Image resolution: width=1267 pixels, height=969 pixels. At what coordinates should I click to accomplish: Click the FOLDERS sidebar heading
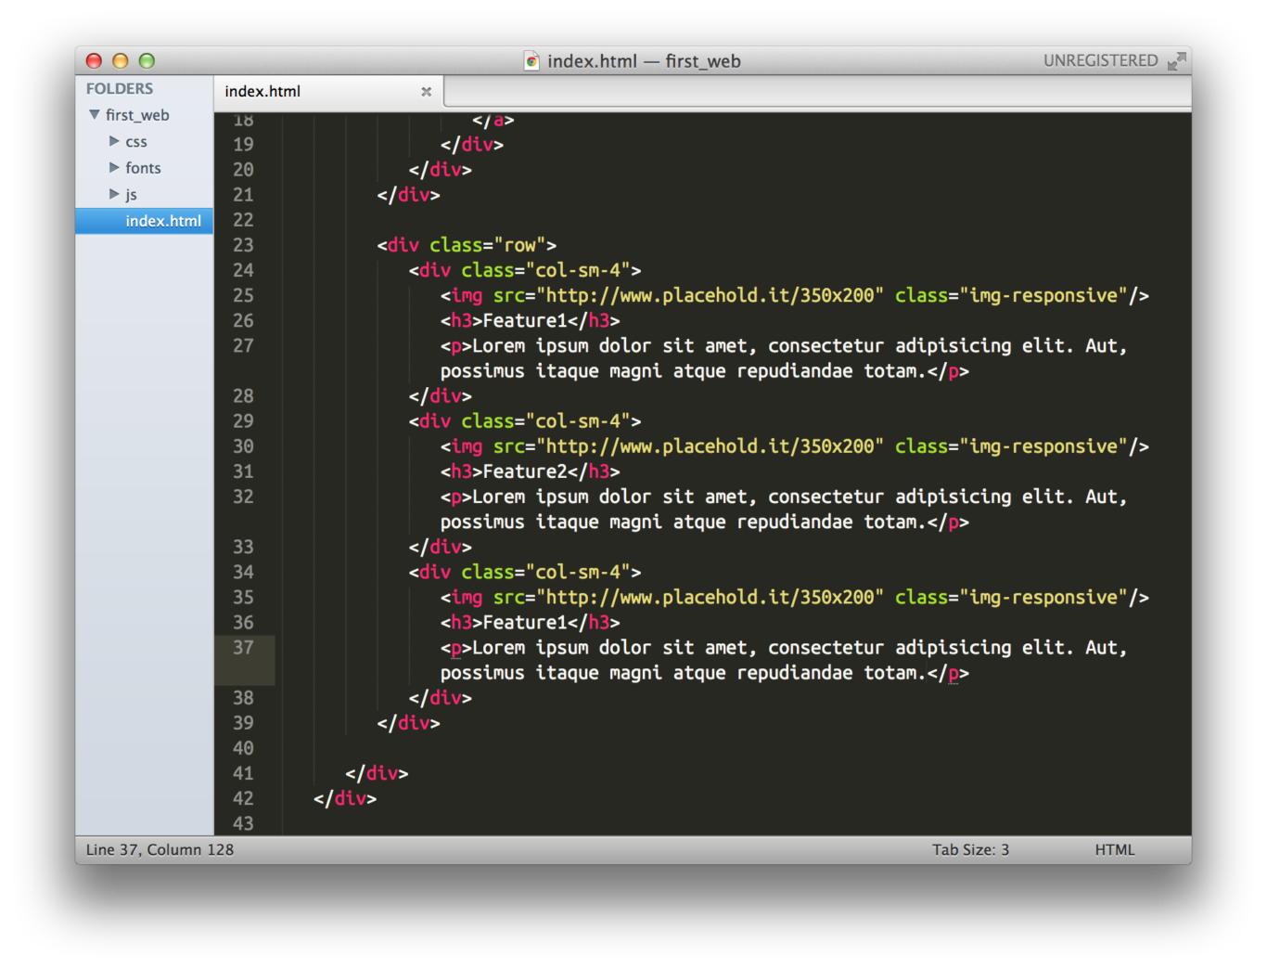pos(120,89)
